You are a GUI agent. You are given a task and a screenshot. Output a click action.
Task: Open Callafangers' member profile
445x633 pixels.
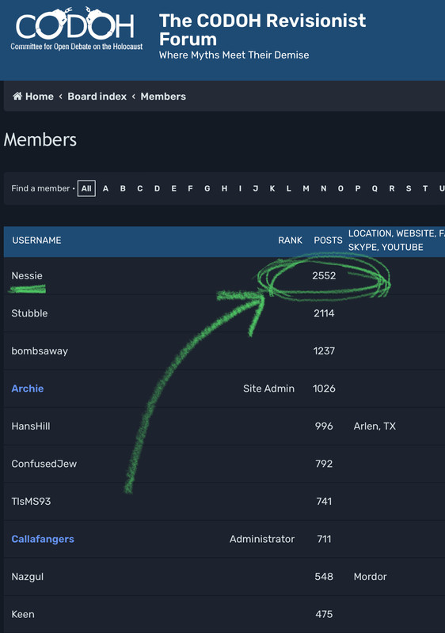point(43,539)
